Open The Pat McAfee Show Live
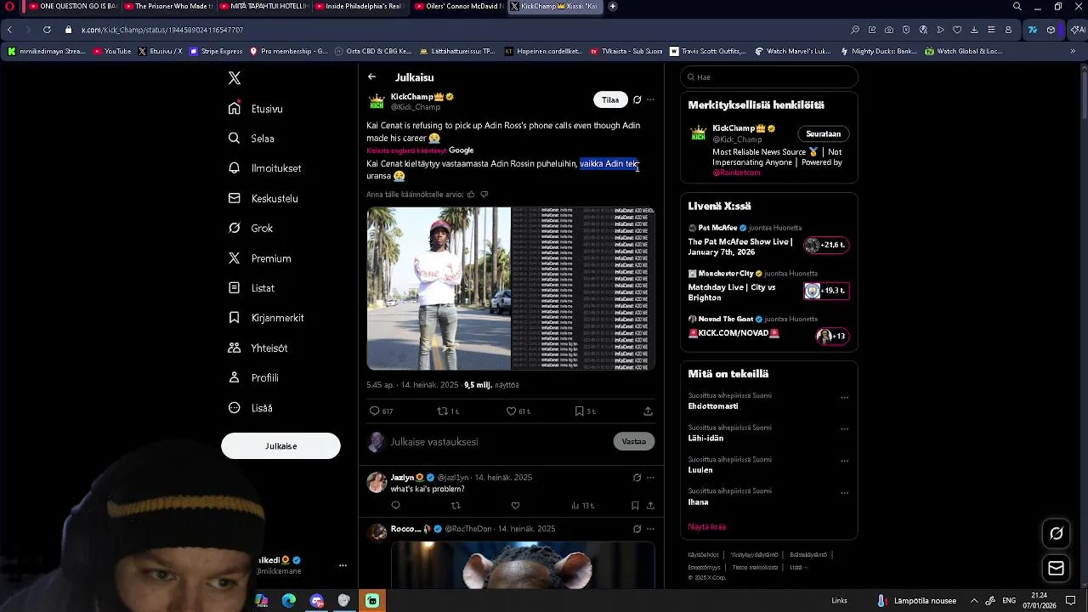 (x=768, y=241)
